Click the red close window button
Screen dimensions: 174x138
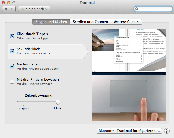[x=3, y=3]
